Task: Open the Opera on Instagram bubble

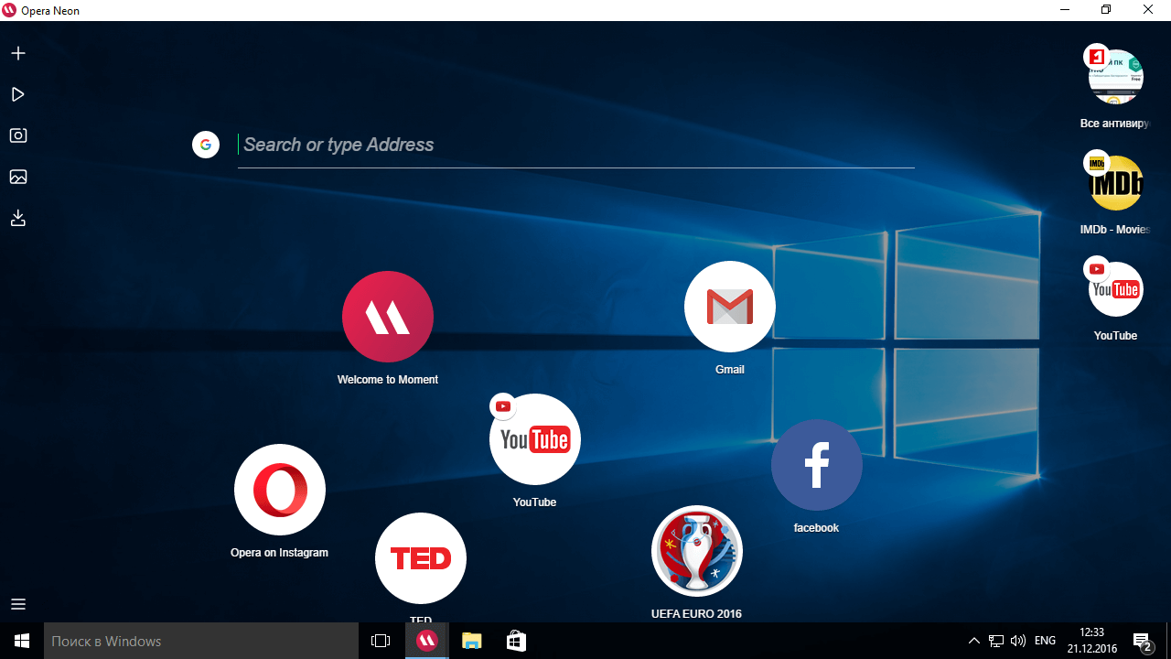Action: click(x=280, y=490)
